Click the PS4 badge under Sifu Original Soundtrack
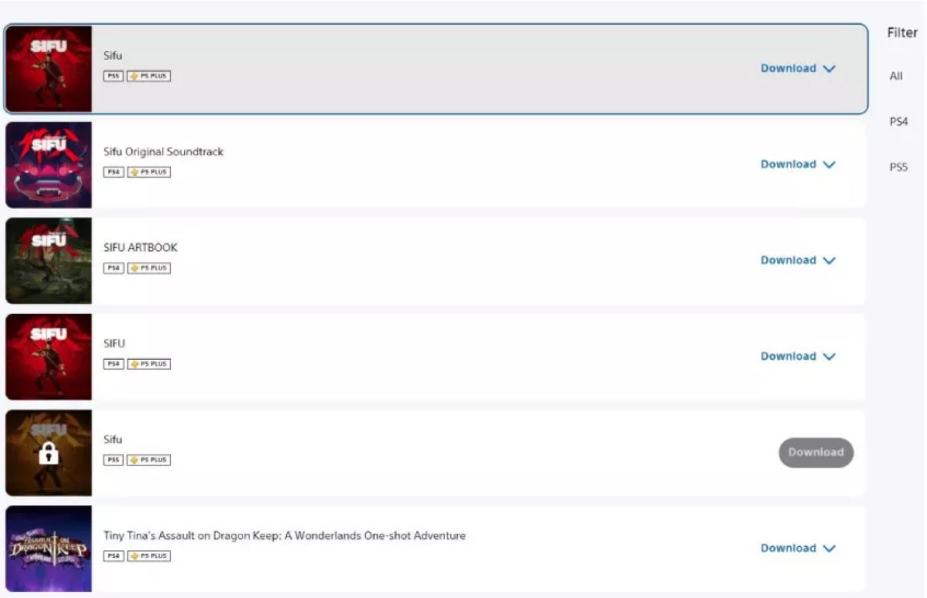927x598 pixels. (114, 172)
